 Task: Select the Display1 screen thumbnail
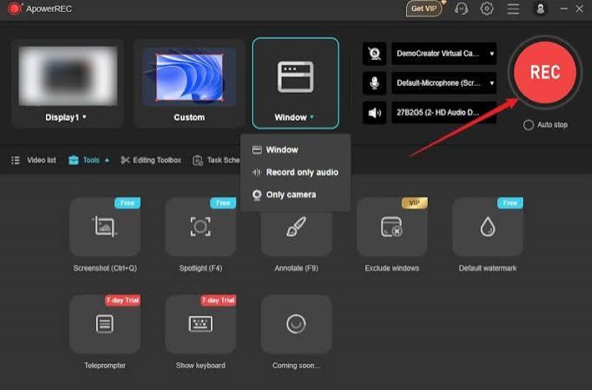click(68, 77)
